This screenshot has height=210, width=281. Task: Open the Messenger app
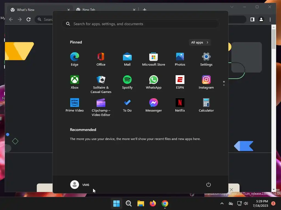(x=154, y=105)
